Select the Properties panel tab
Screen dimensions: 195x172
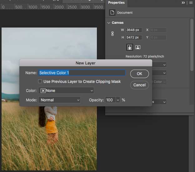pyautogui.click(x=116, y=3)
